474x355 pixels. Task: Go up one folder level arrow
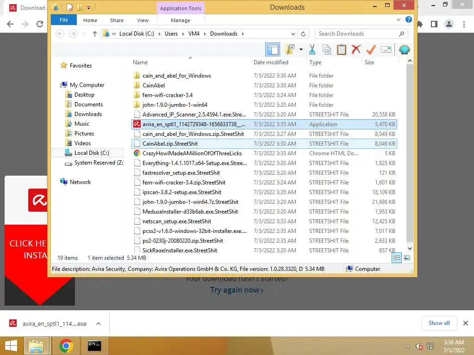95,34
